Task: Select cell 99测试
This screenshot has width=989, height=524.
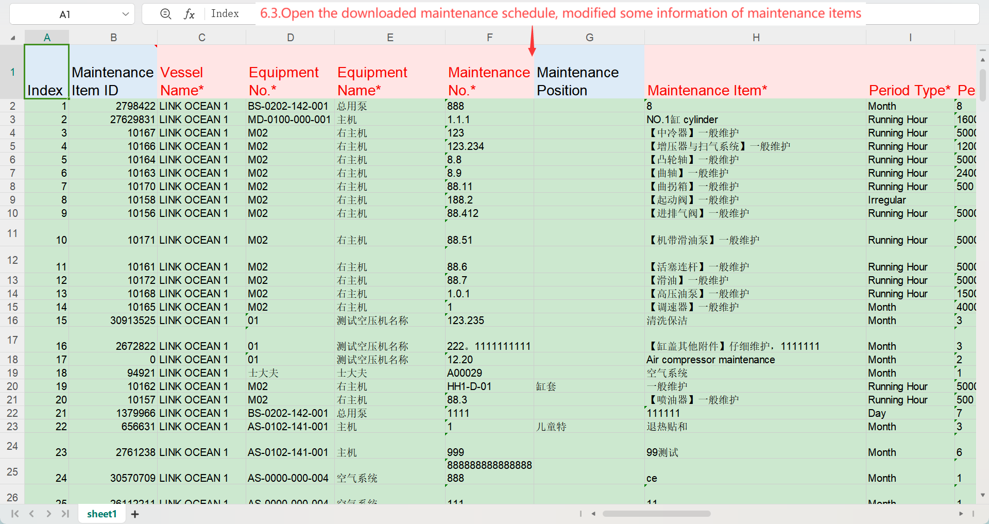Action: click(x=756, y=446)
